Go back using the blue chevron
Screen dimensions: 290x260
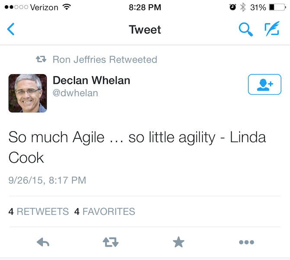click(x=11, y=29)
